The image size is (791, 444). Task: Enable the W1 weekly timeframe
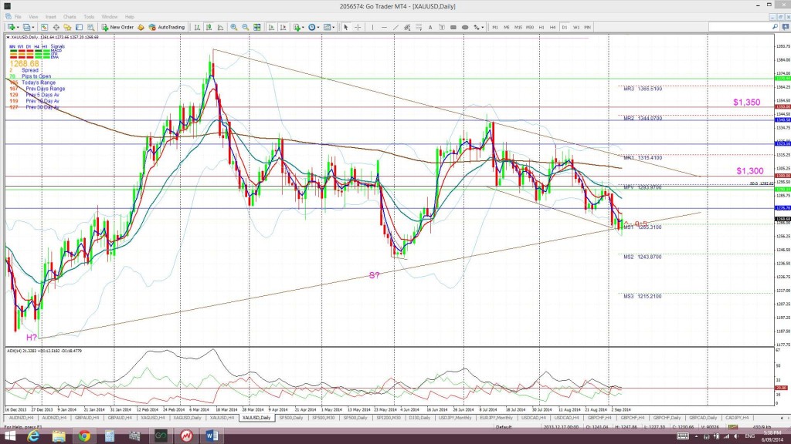pyautogui.click(x=576, y=26)
